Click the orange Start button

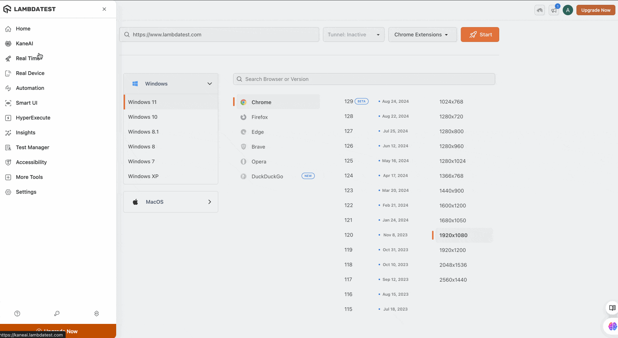coord(480,35)
